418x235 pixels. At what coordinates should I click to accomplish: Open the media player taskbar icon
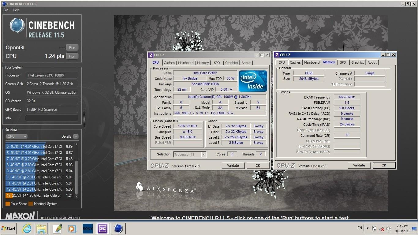(72, 228)
